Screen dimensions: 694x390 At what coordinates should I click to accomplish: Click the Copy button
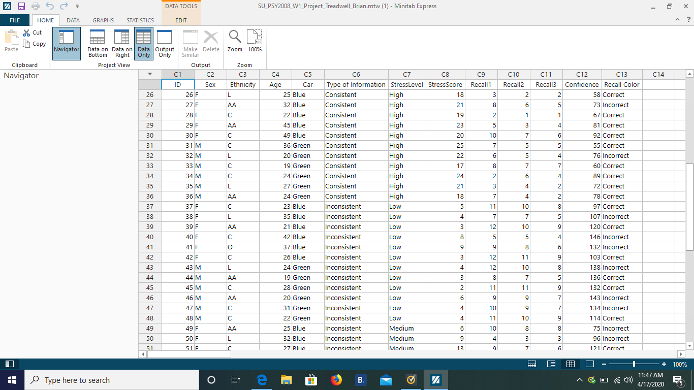[35, 44]
